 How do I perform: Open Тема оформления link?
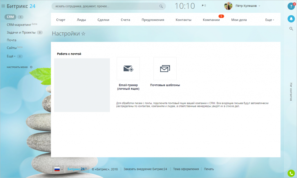click(x=186, y=169)
